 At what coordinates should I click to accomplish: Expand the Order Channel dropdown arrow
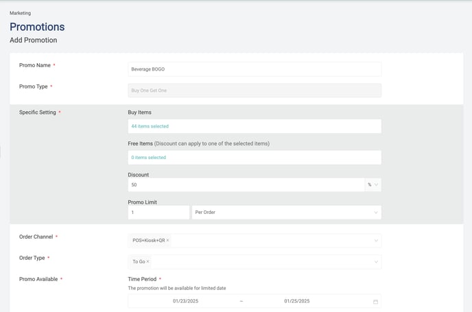click(x=375, y=241)
